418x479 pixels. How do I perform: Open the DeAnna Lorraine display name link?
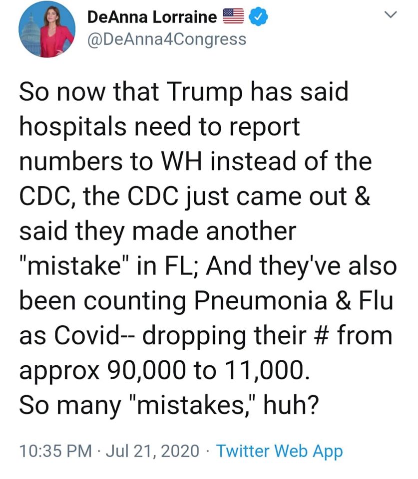click(152, 17)
